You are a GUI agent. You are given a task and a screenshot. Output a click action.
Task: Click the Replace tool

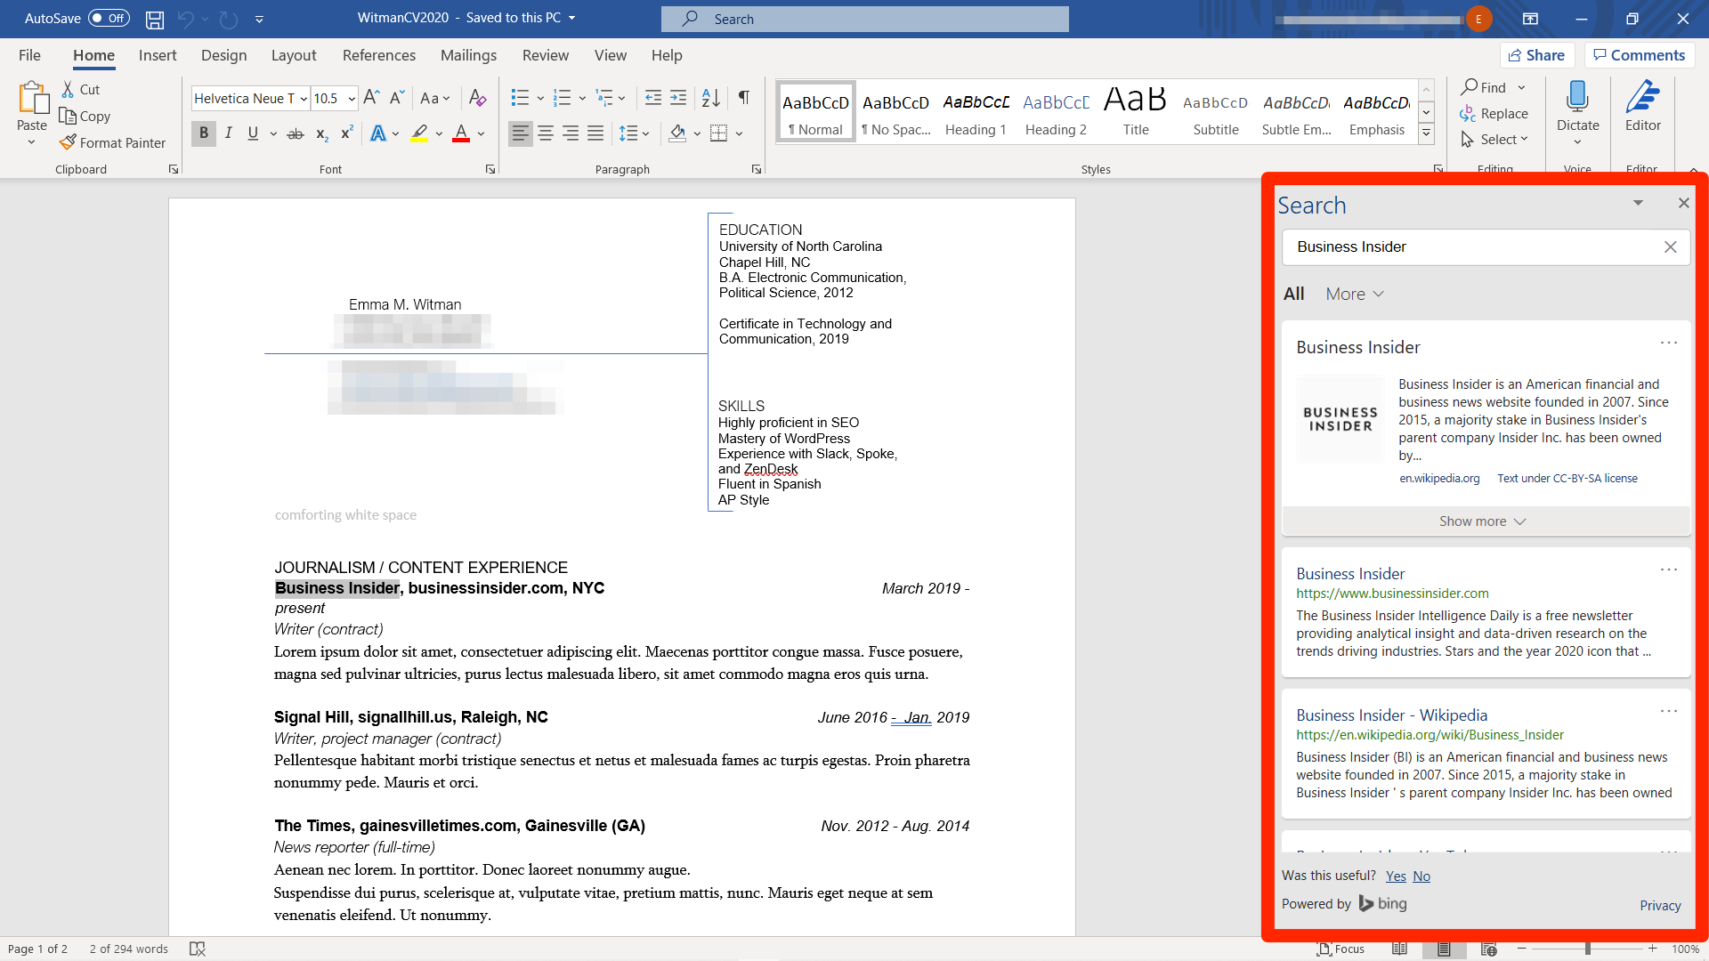click(1494, 114)
